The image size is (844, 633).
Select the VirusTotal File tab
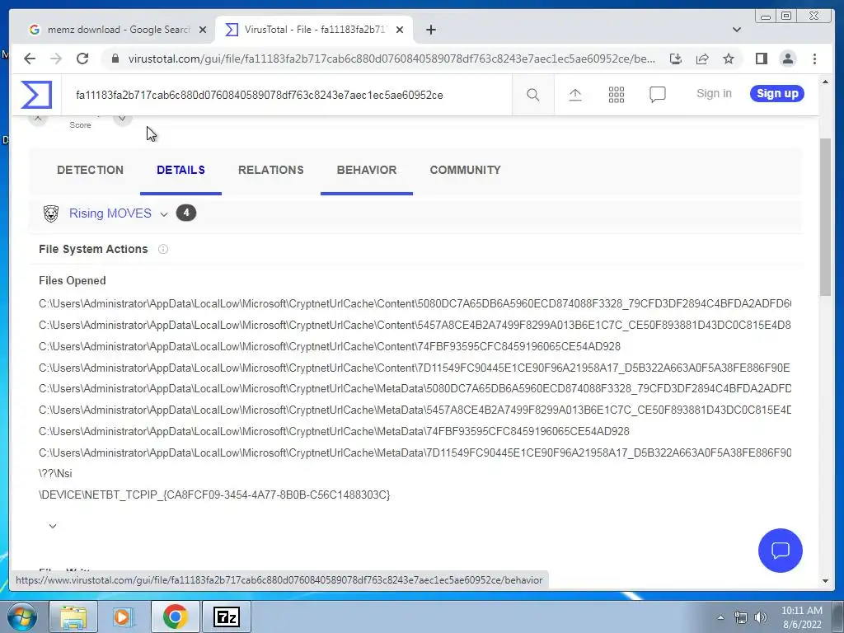(314, 30)
